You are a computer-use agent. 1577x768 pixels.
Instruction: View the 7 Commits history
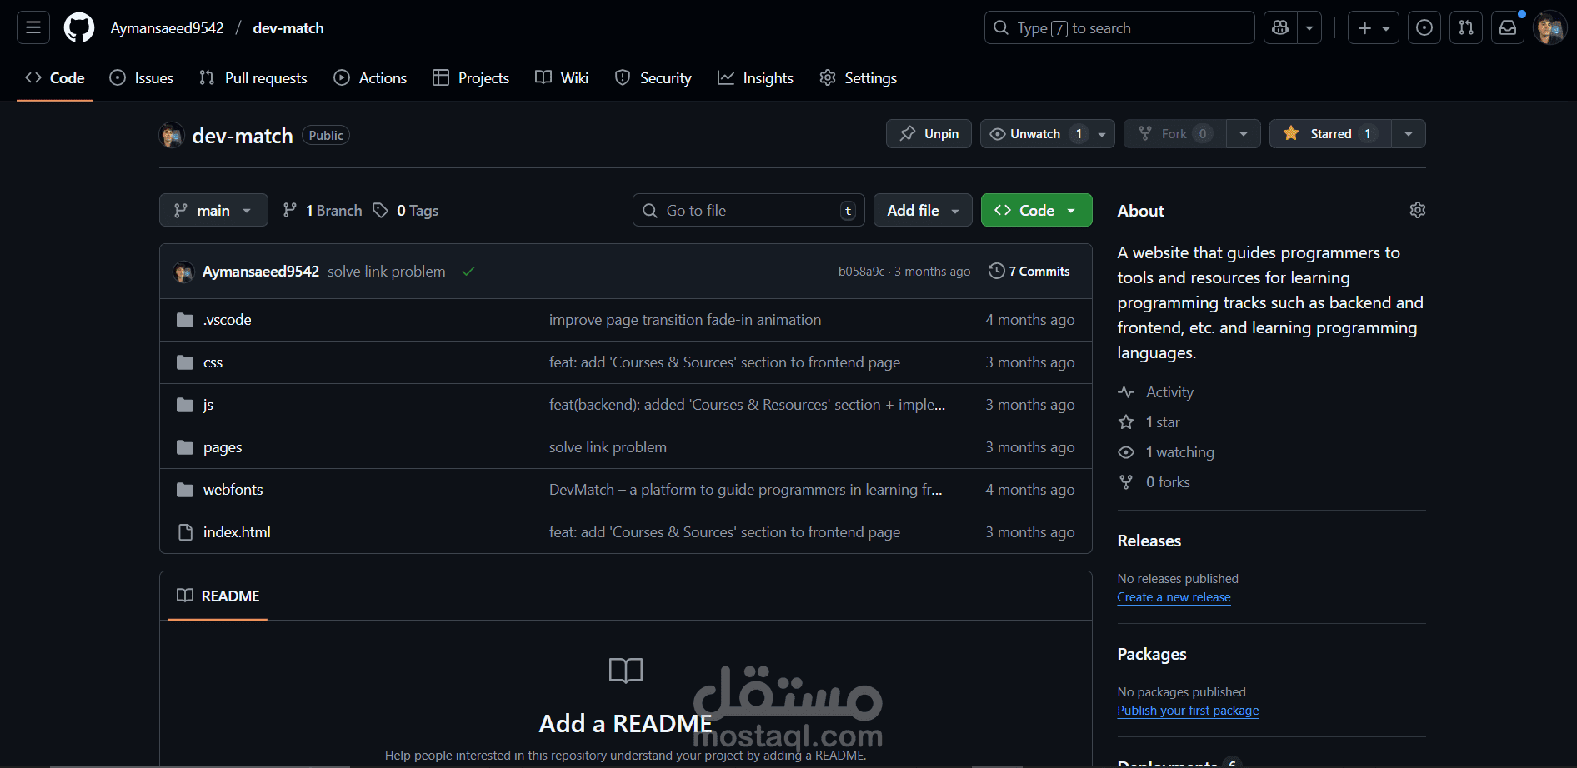[x=1029, y=272]
